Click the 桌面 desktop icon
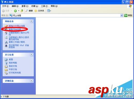Image resolution: width=134 pixels, height=99 pixels. click(x=6, y=60)
